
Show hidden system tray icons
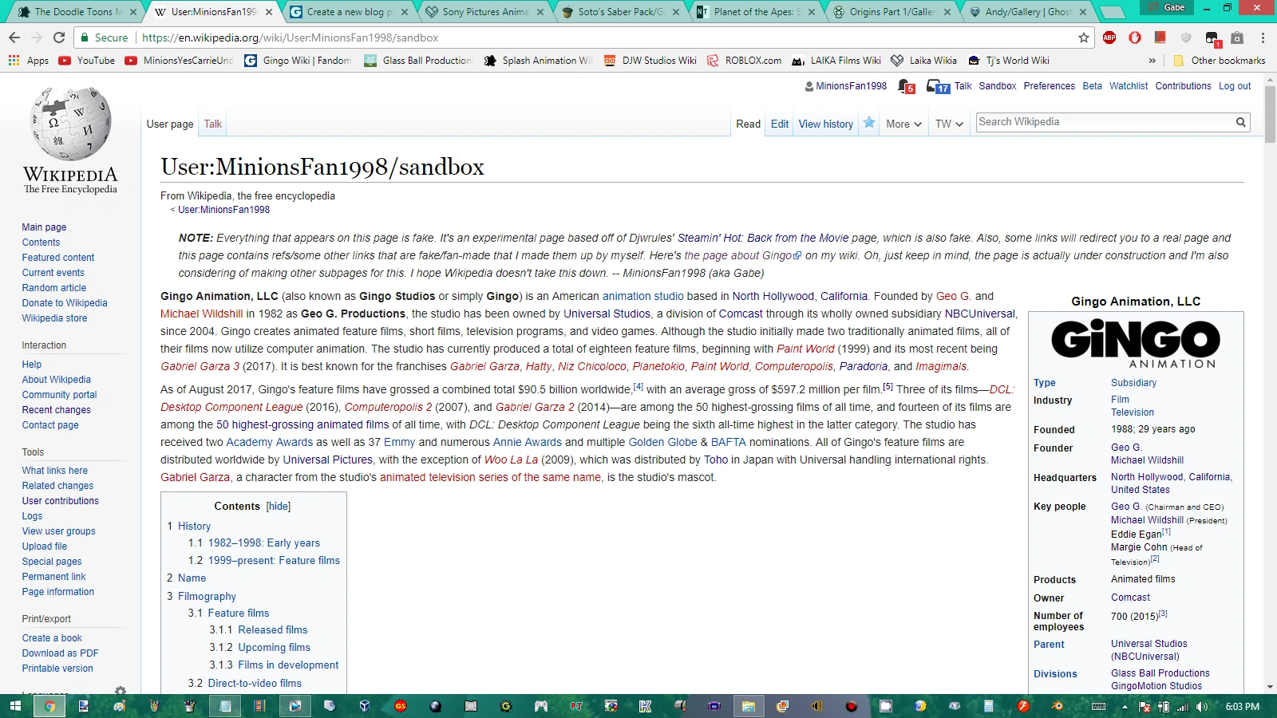point(1125,706)
